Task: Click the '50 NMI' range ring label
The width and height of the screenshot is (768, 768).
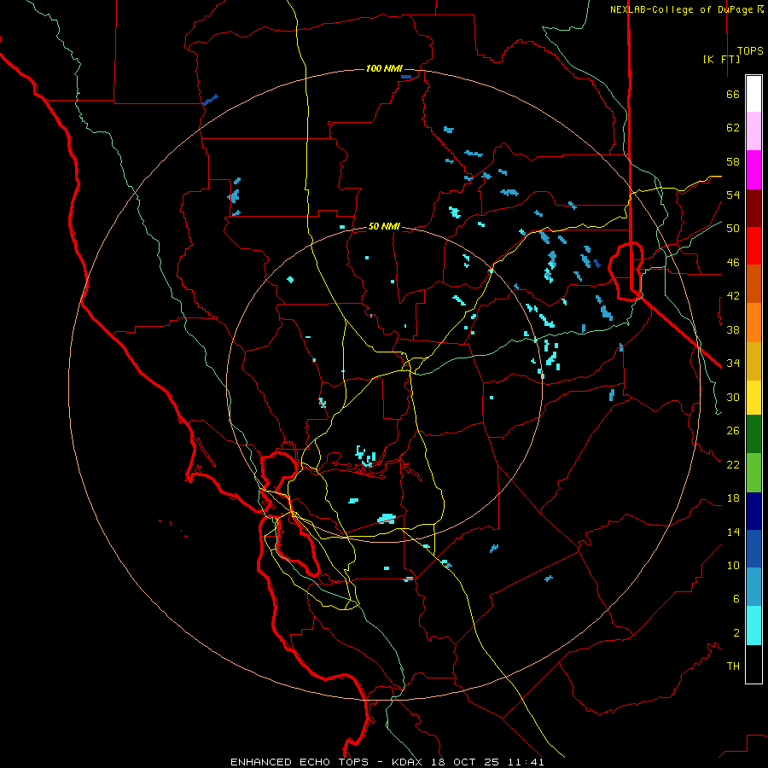Action: point(384,226)
